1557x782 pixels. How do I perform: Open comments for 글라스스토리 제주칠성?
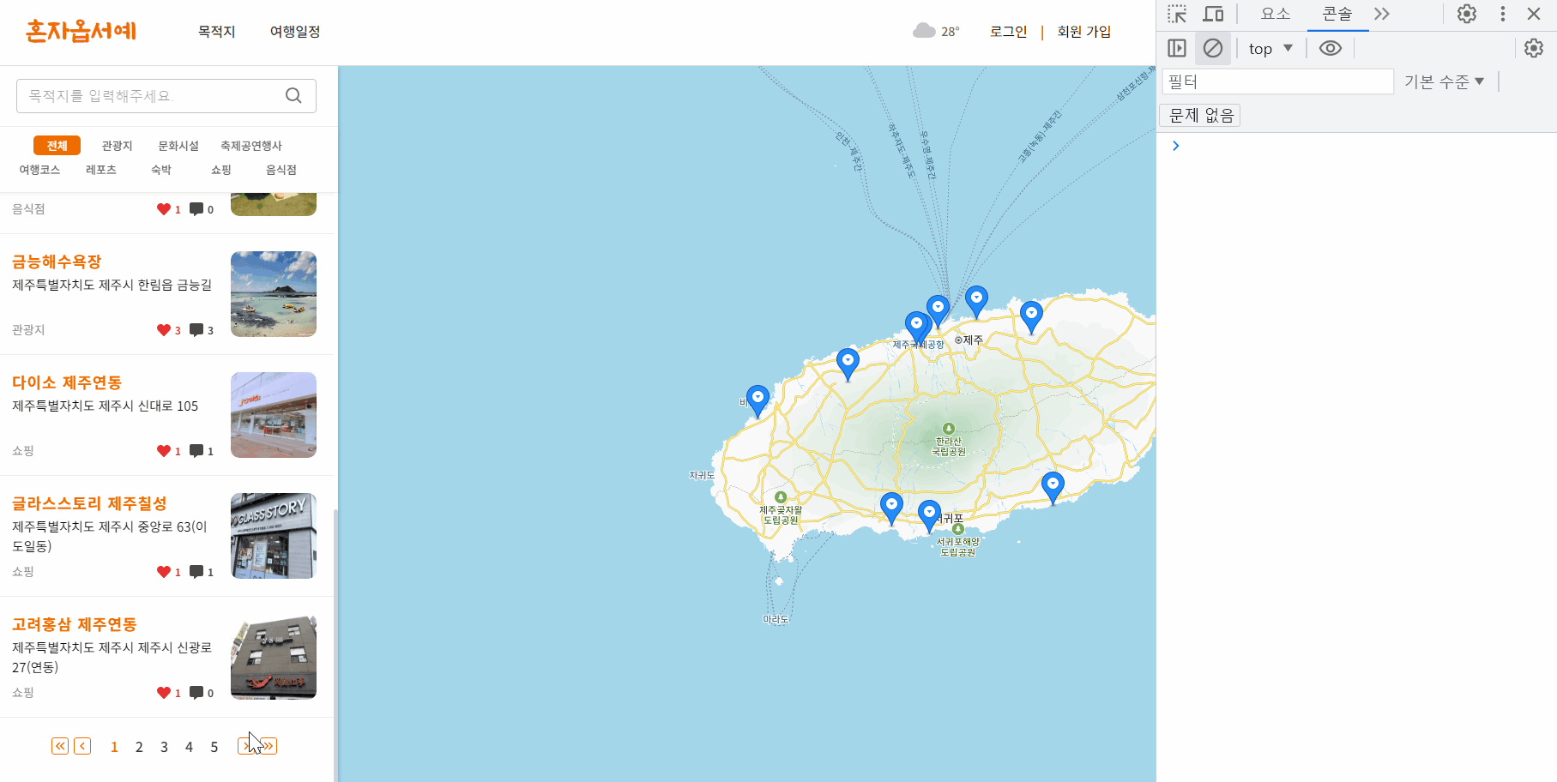[196, 572]
